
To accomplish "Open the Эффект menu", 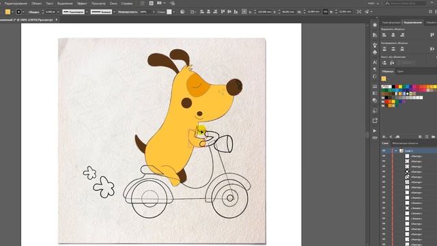I will (82, 3).
